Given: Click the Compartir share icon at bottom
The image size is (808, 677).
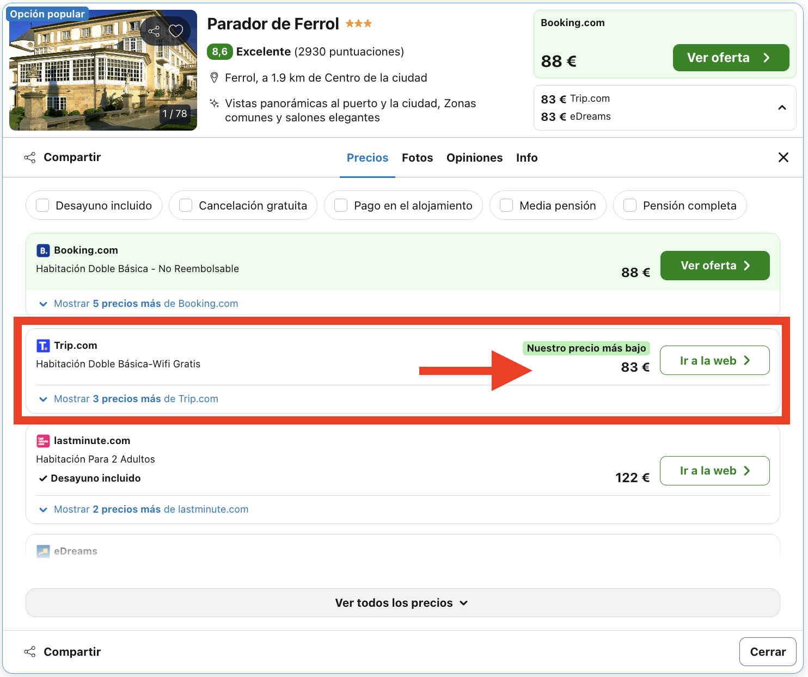Looking at the screenshot, I should [x=31, y=651].
